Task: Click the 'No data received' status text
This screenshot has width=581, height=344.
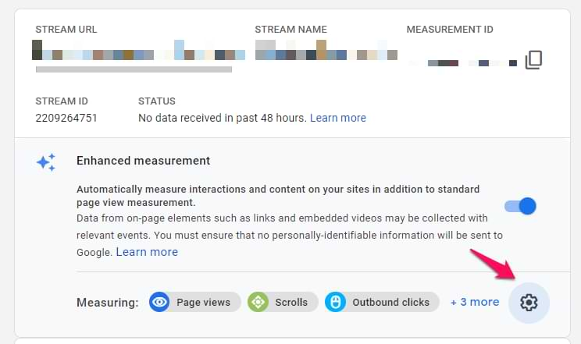Action: (222, 118)
